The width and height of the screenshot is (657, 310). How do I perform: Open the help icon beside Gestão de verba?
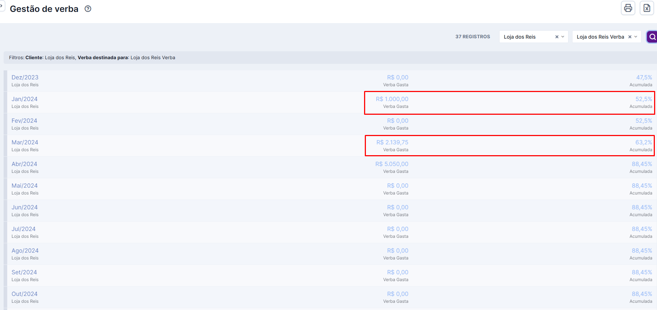[88, 9]
